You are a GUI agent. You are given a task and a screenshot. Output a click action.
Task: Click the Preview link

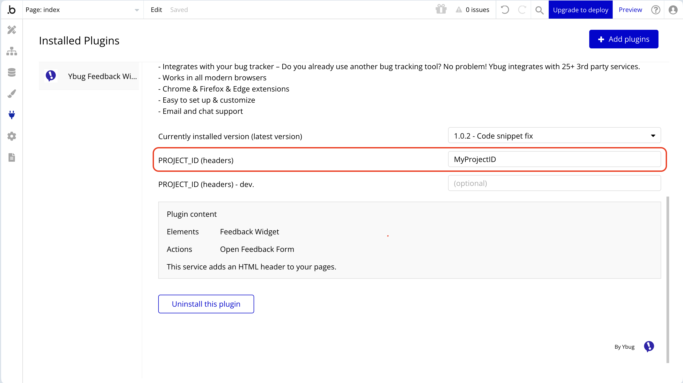click(630, 10)
